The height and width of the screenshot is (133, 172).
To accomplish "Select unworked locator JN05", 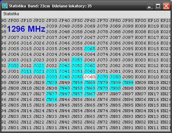I will coord(13,105).
